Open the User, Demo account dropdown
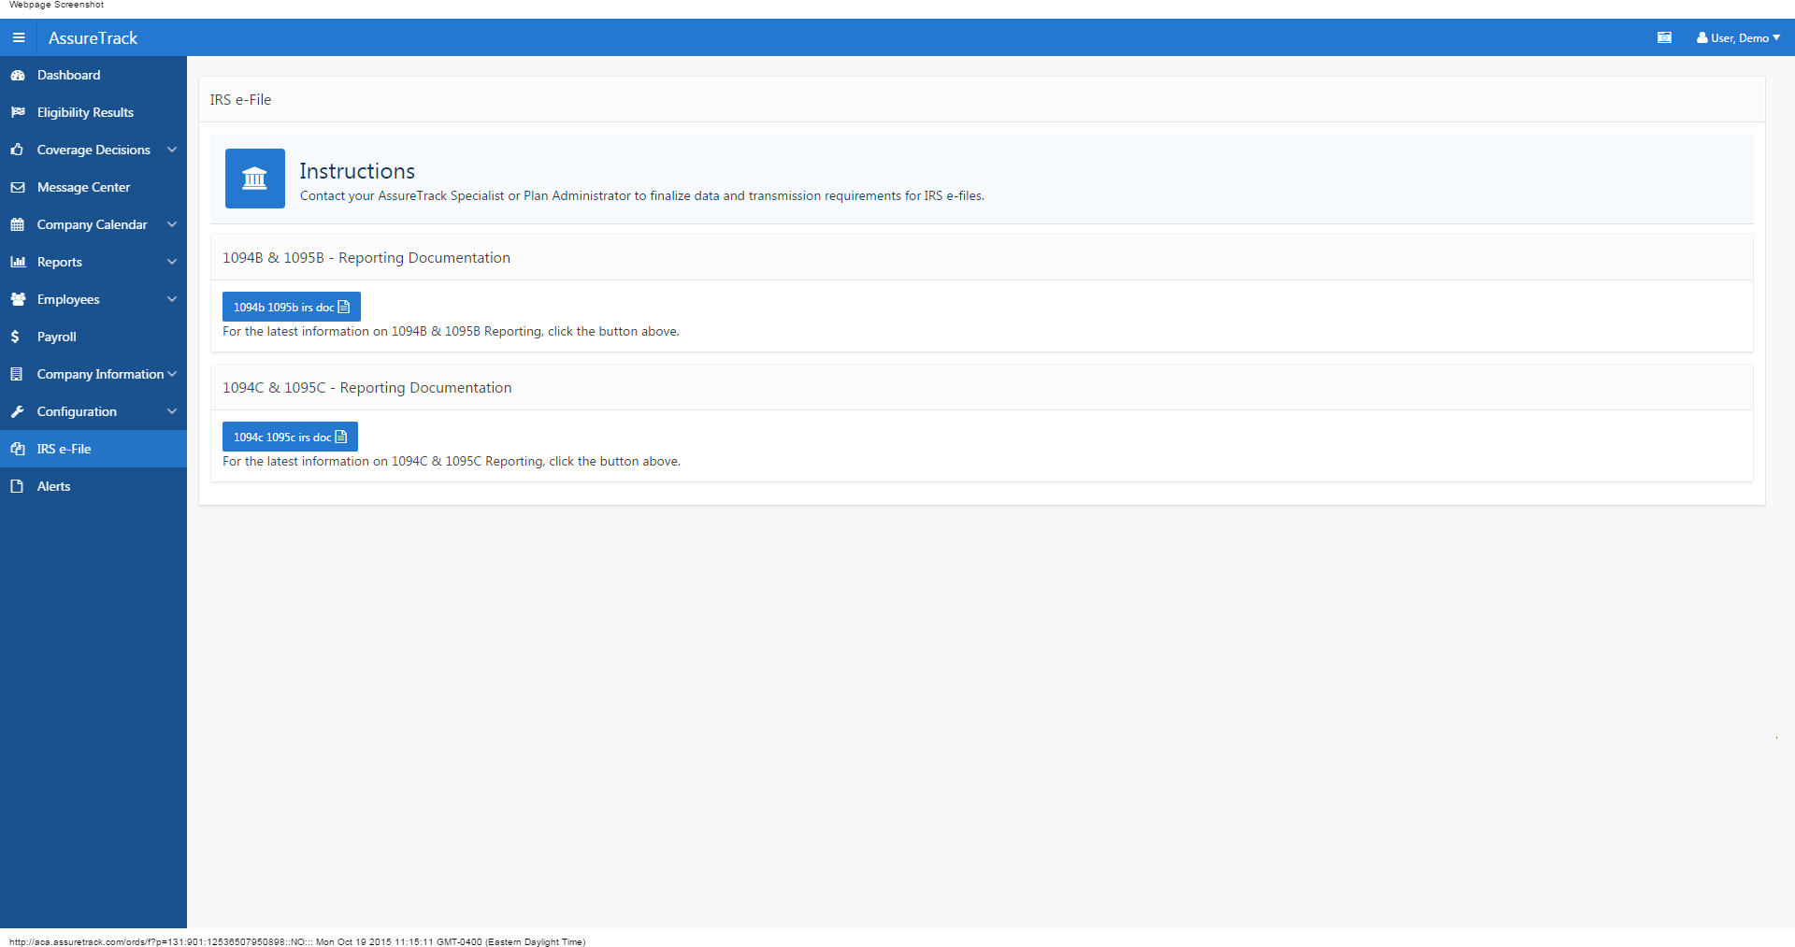 (1738, 38)
